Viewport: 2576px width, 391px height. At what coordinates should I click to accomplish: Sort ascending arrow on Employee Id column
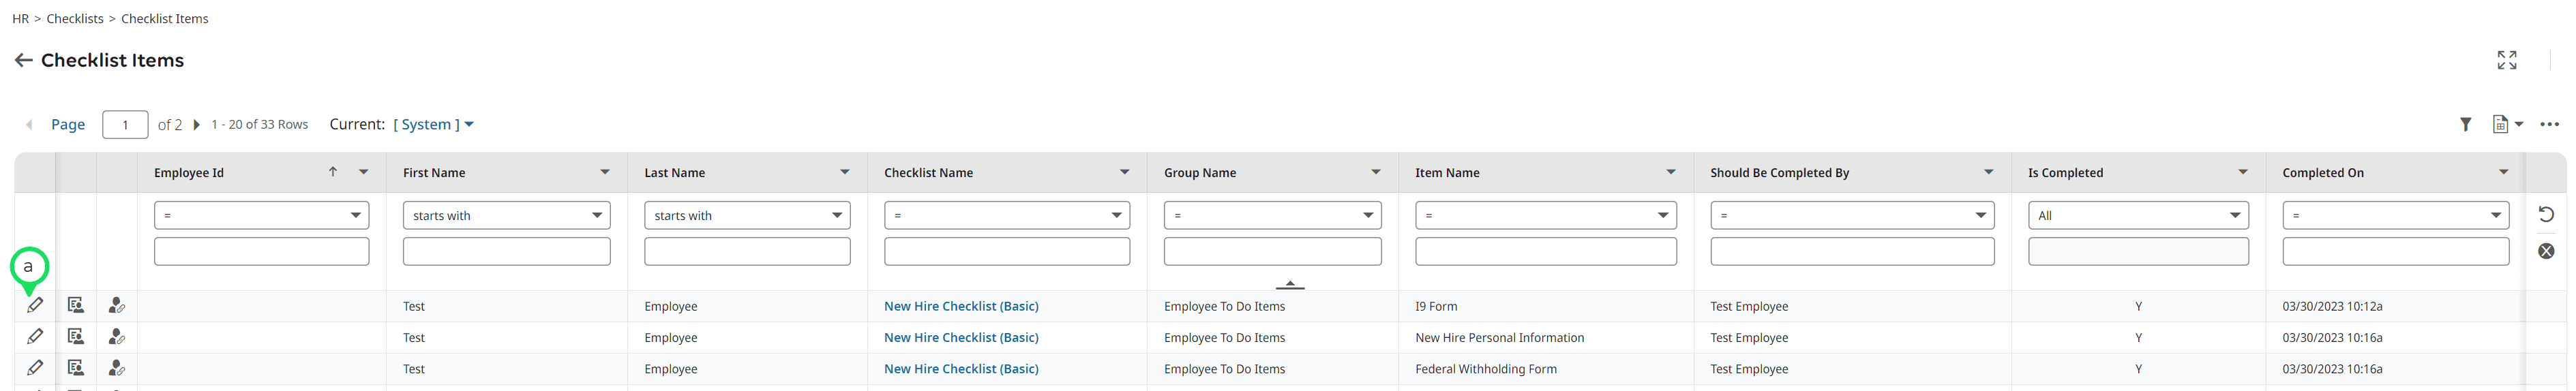(333, 172)
